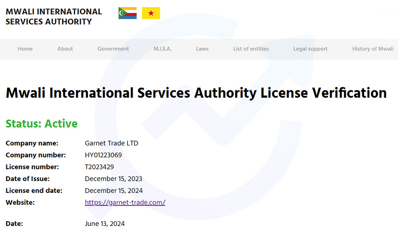Select company number HY01223069

(x=103, y=155)
